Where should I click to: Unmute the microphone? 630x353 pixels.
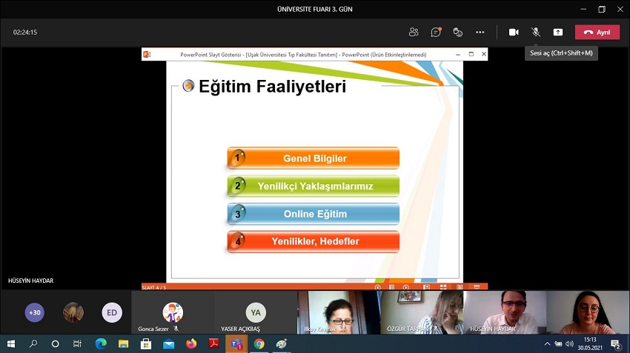pyautogui.click(x=536, y=32)
